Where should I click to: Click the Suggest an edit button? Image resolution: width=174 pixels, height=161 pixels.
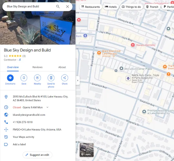coord(37,155)
